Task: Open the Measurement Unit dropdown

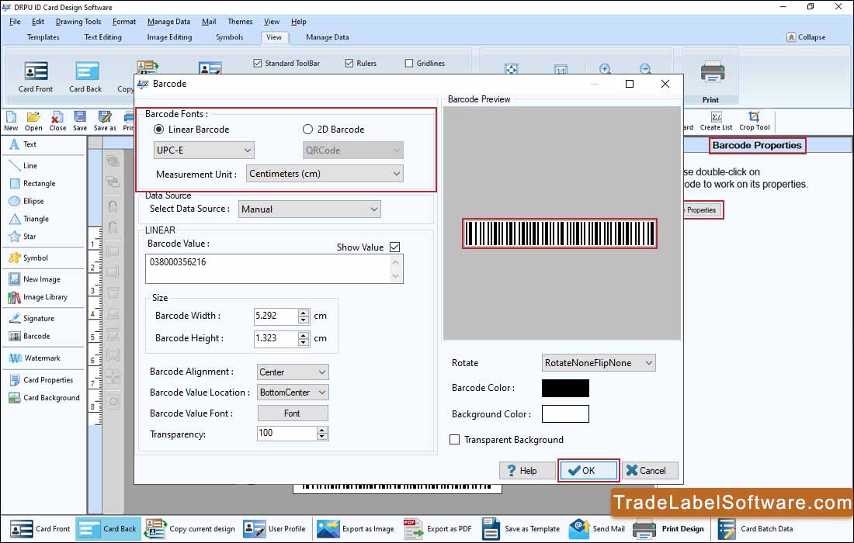Action: pos(325,174)
